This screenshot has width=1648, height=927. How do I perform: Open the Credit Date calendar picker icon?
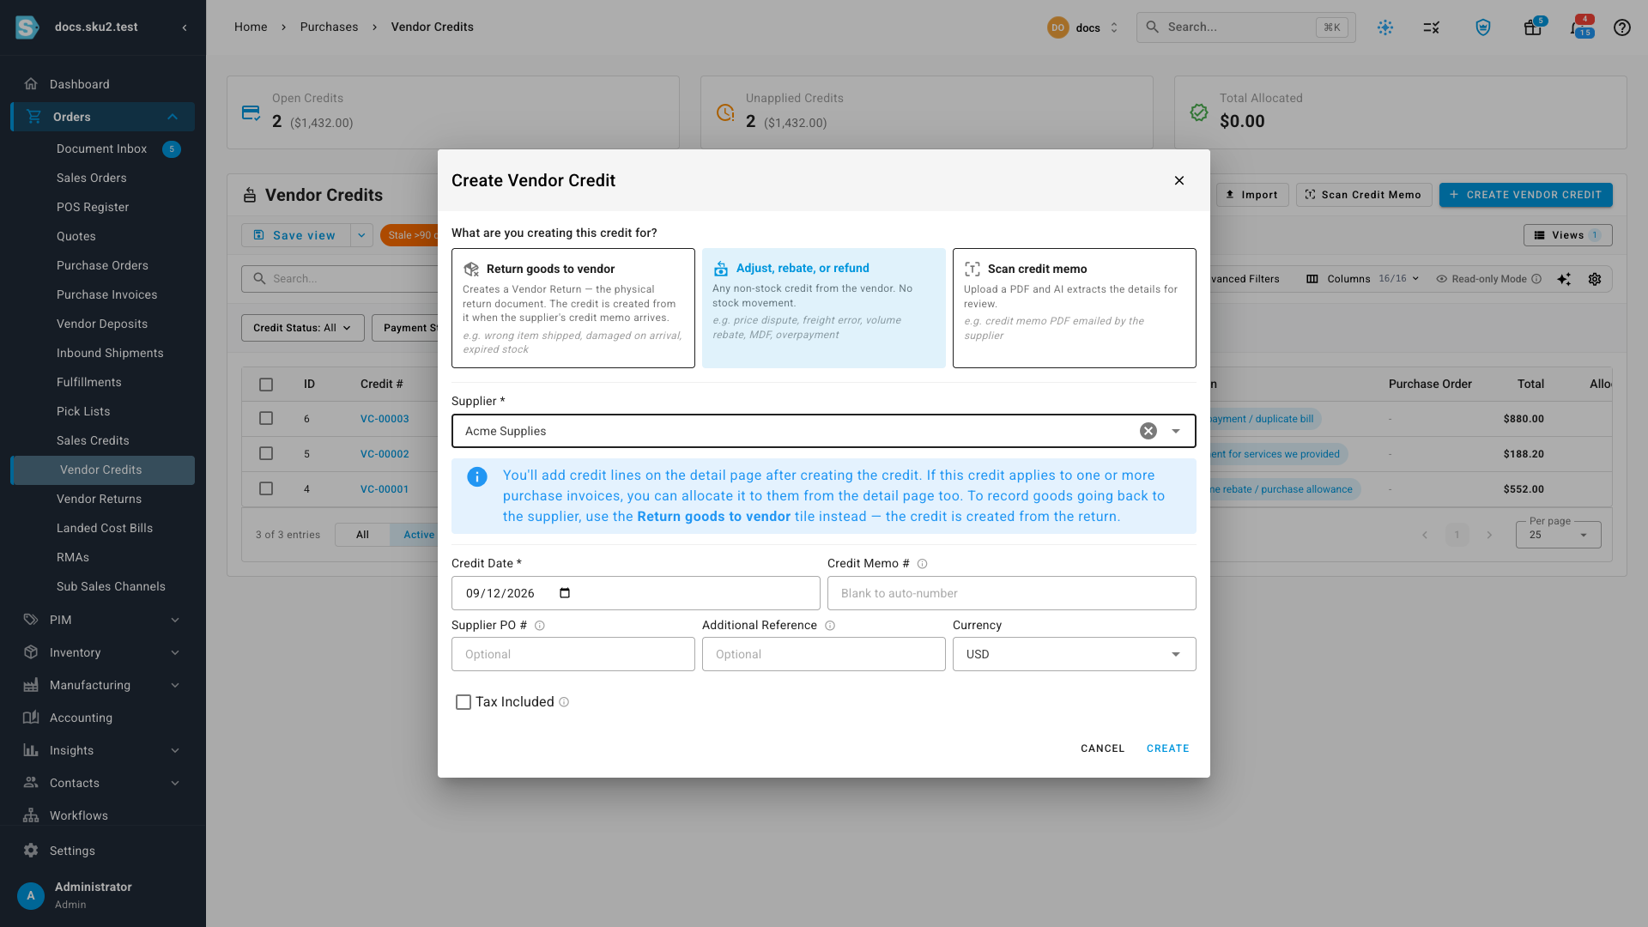tap(565, 593)
